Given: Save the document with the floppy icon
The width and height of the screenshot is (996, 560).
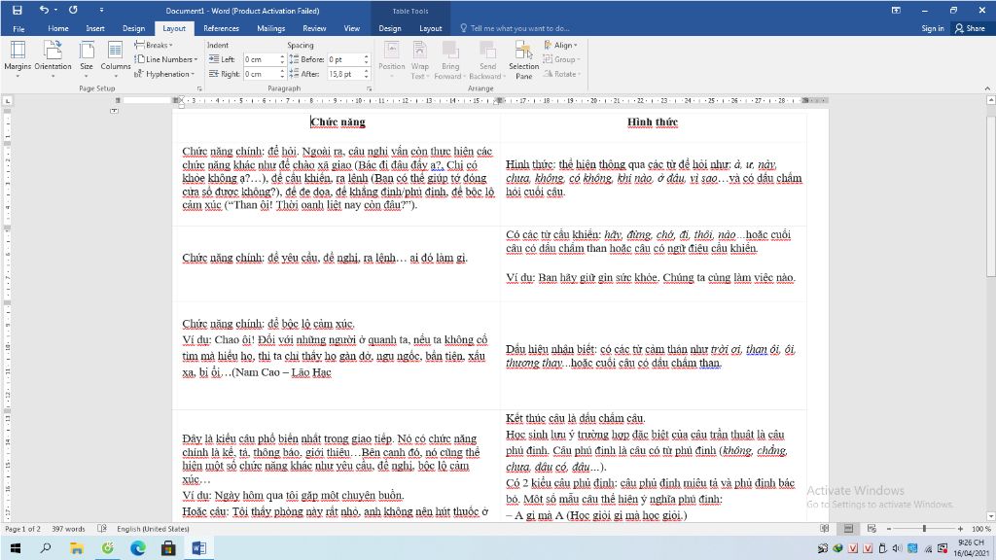Looking at the screenshot, I should [17, 10].
